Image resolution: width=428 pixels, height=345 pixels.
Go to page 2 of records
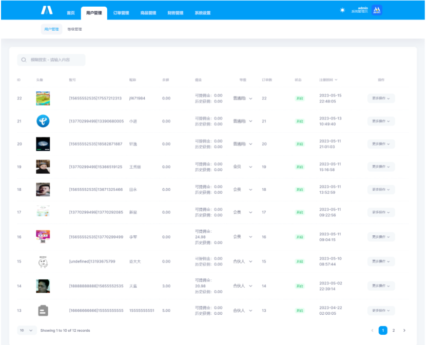(394, 331)
